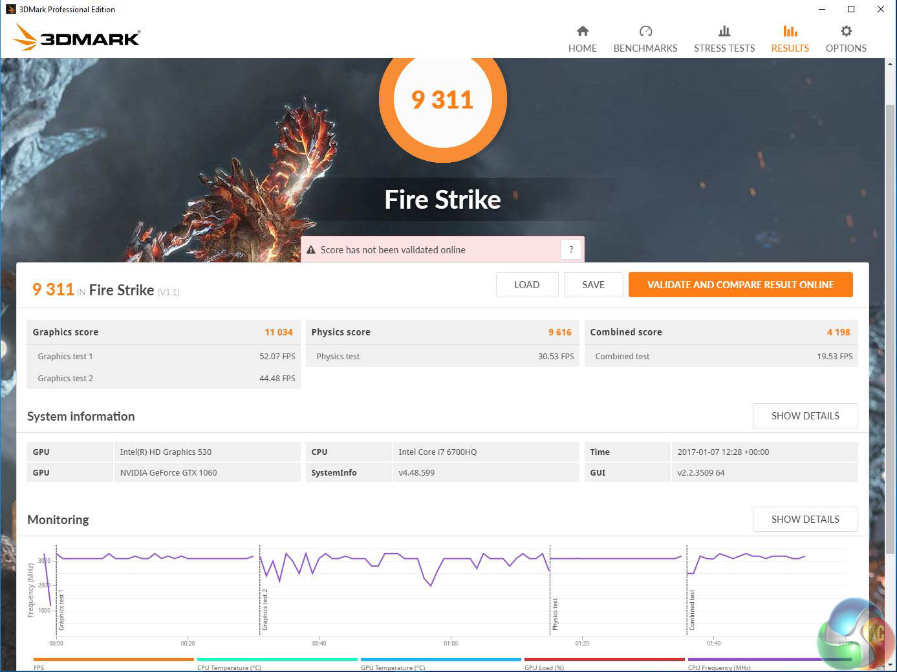Click the 9 311 score circle
The width and height of the screenshot is (897, 672).
(x=443, y=99)
